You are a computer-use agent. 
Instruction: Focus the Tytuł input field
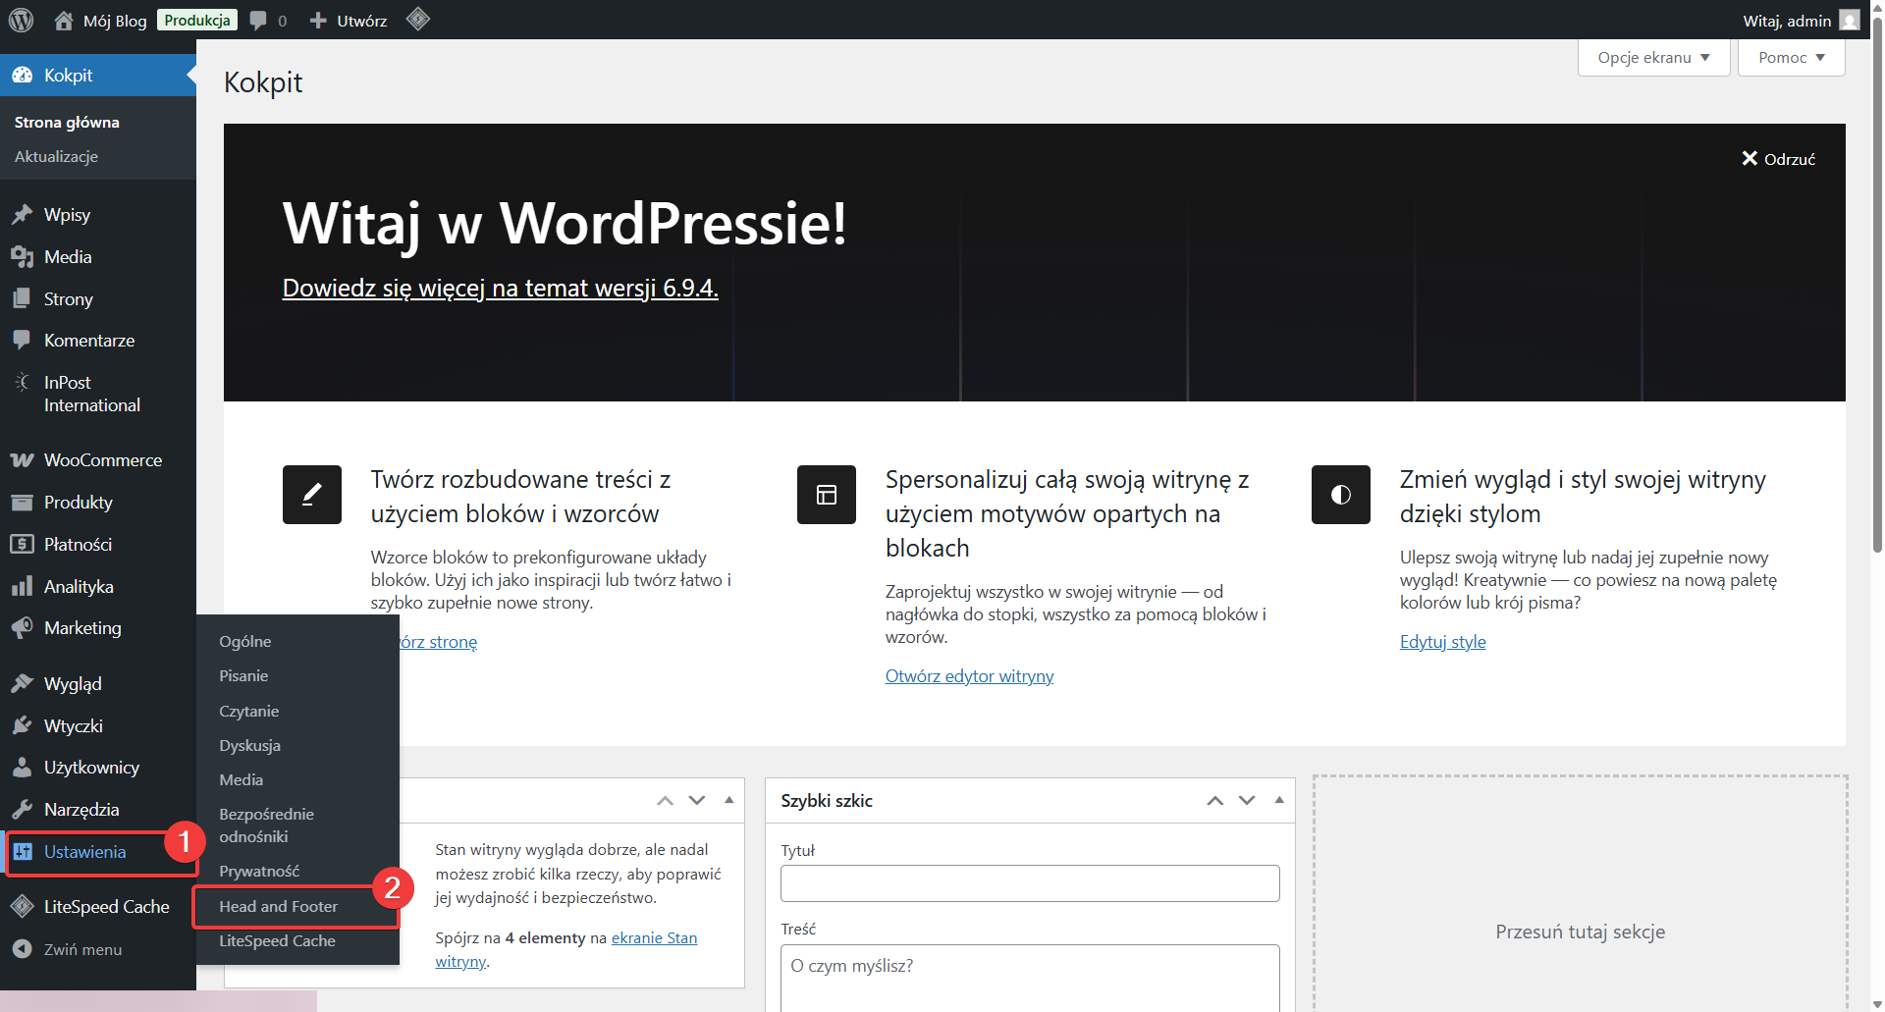pos(1030,883)
